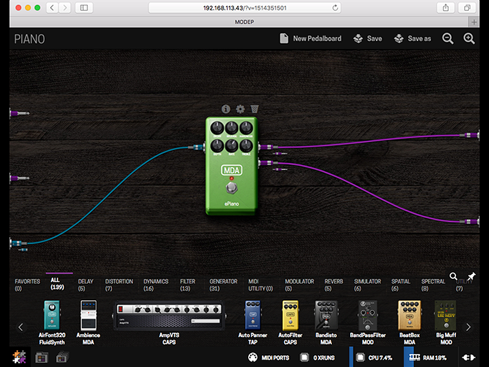This screenshot has width=489, height=367.
Task: Select the AmpVTS CAPS amplifier plugin
Action: tap(169, 323)
